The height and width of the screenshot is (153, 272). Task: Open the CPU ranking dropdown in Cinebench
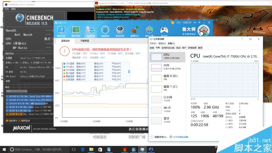tap(17, 91)
